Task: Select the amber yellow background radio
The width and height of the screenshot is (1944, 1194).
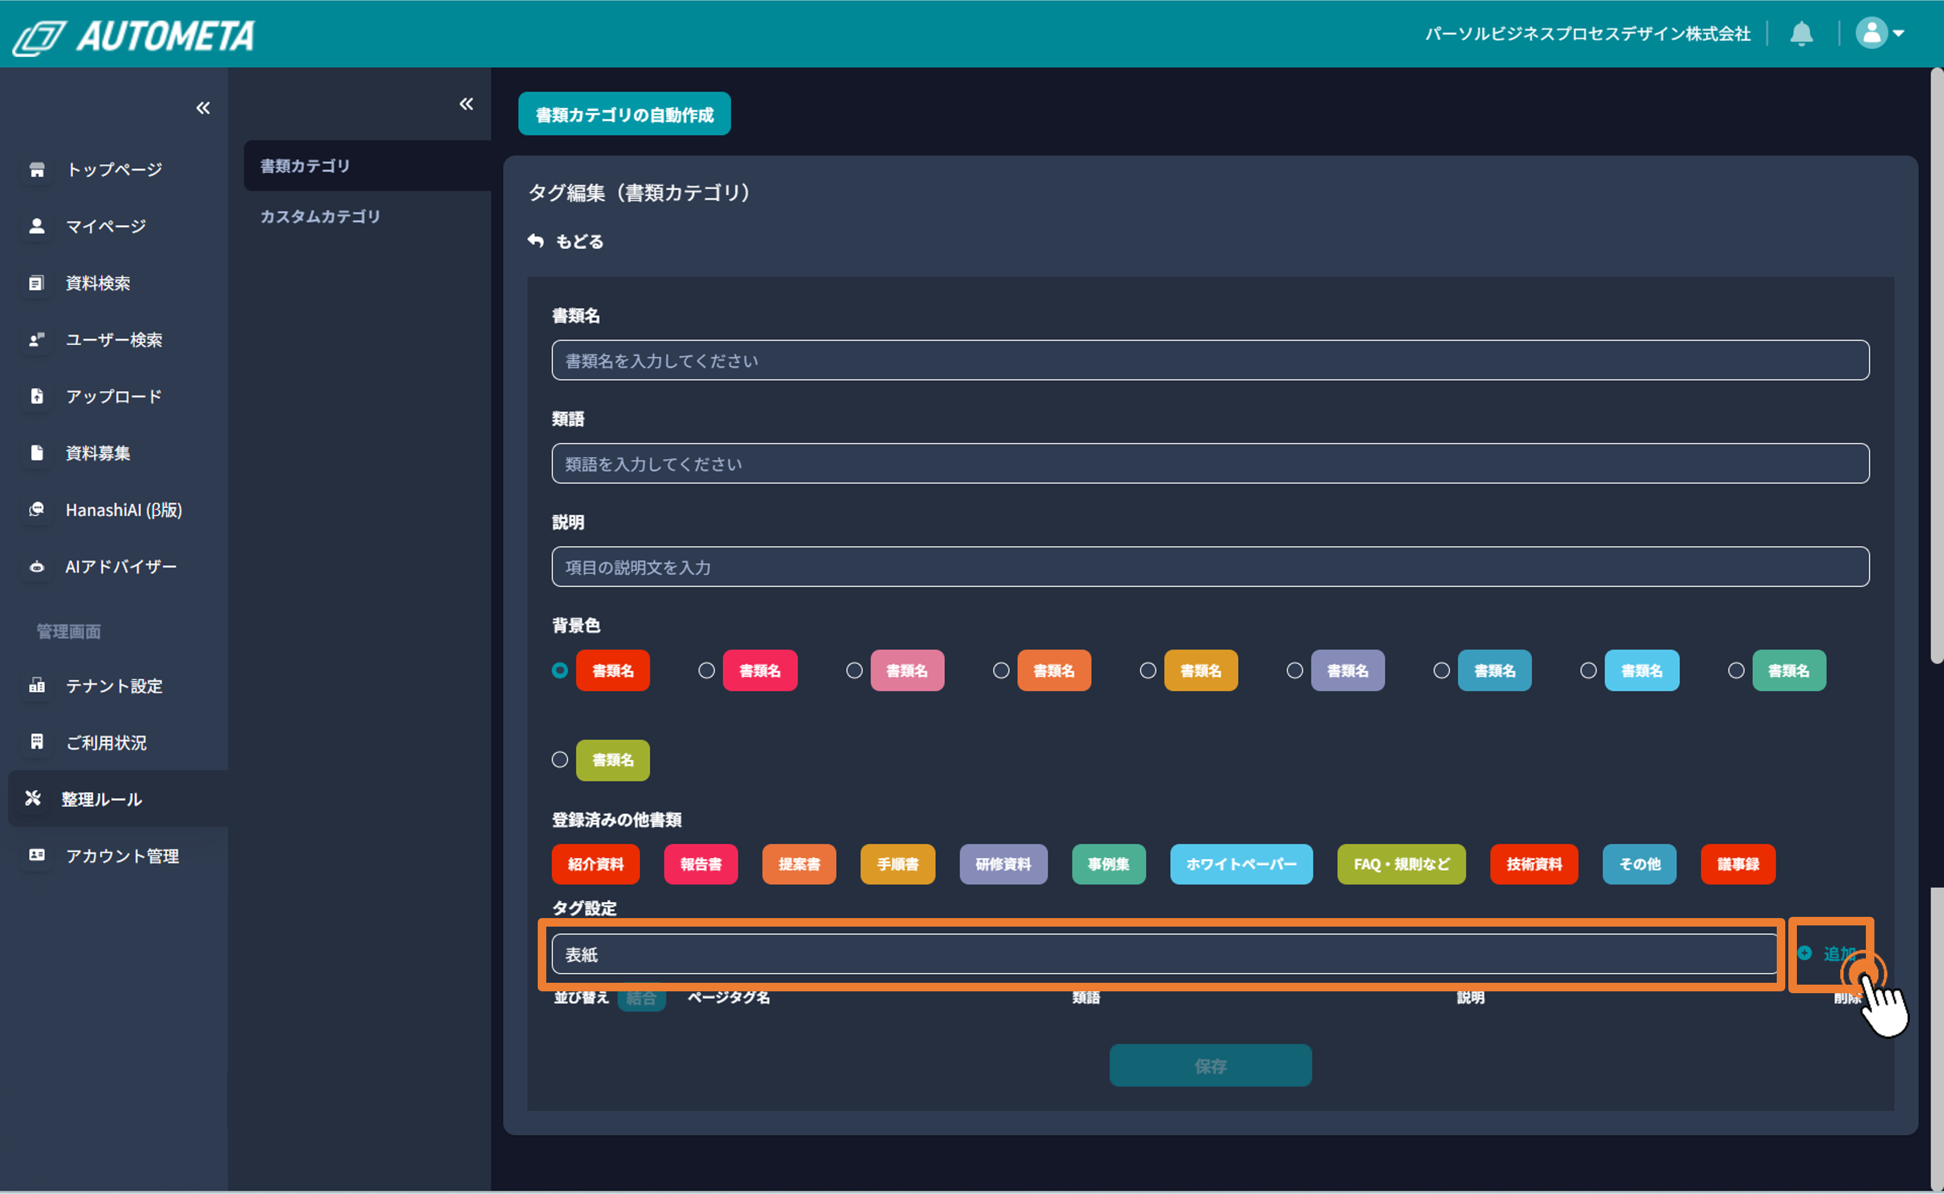Action: 1148,670
